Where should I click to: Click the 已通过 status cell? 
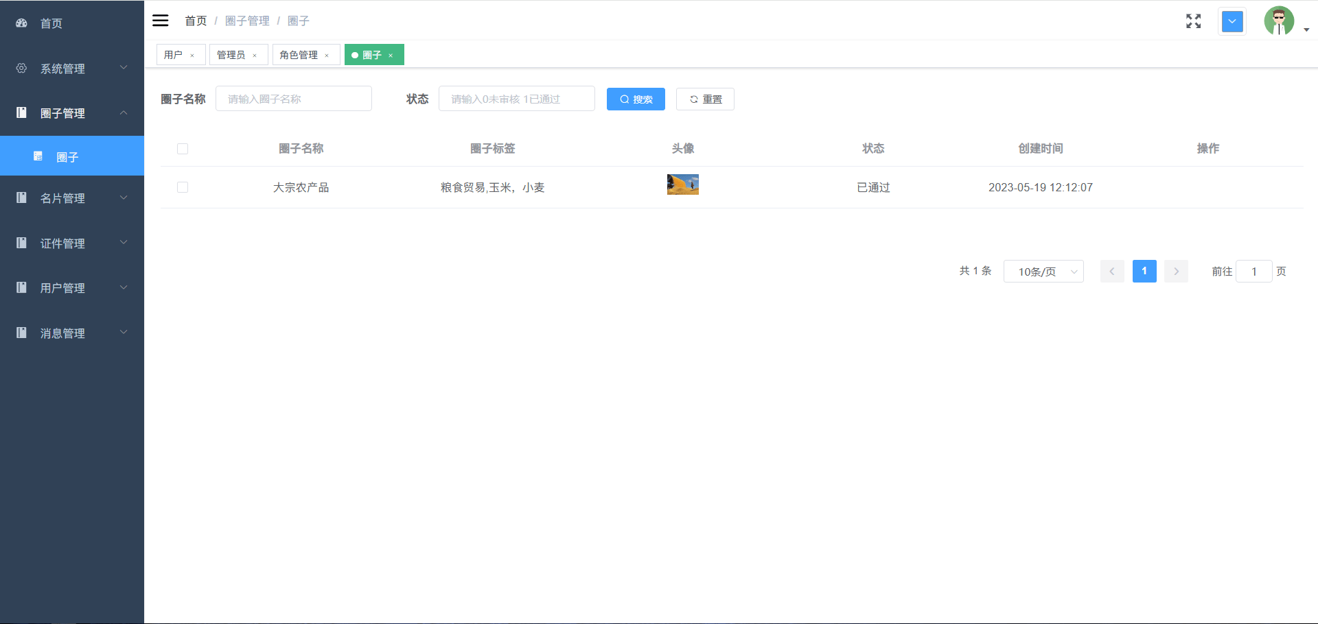pyautogui.click(x=873, y=187)
